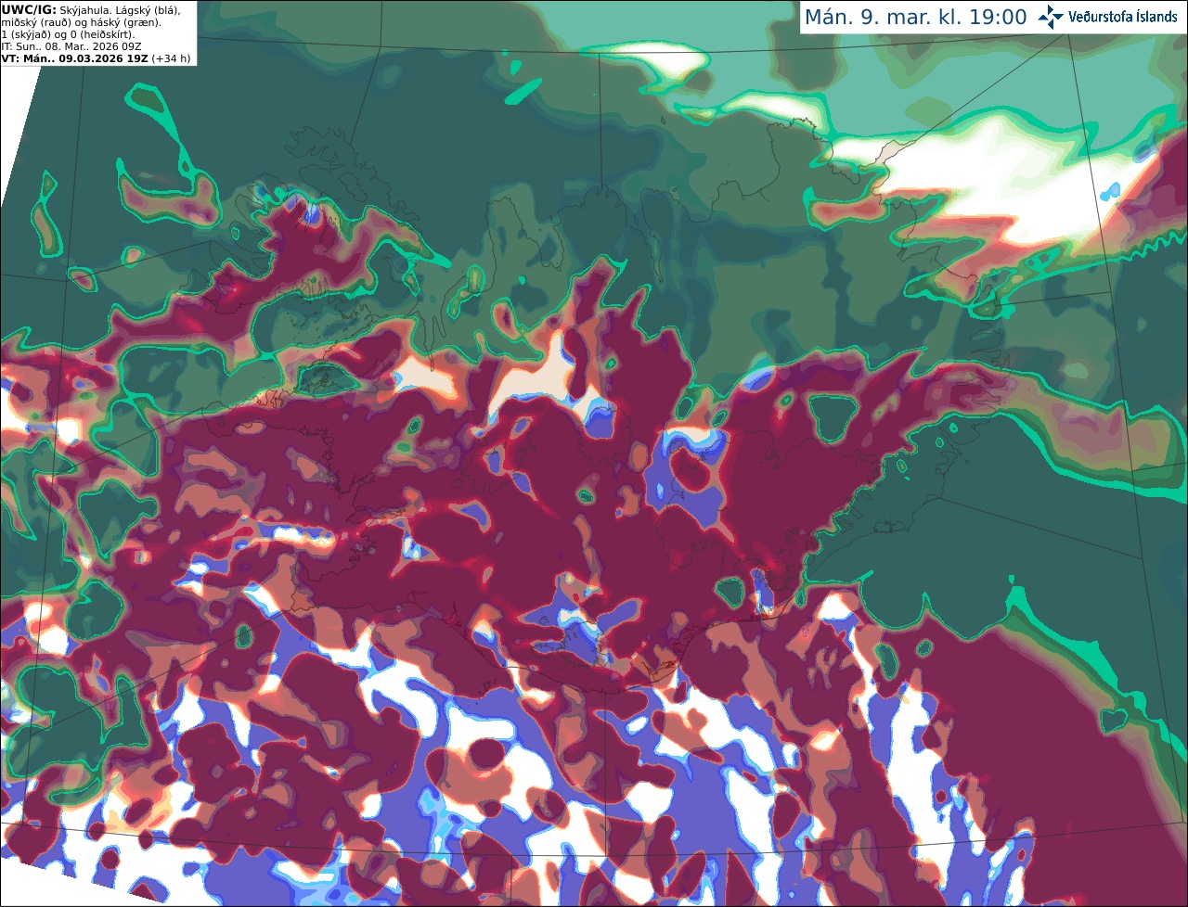Click the 'miðský (rauð) og háský (græn).' legend line

coord(81,22)
